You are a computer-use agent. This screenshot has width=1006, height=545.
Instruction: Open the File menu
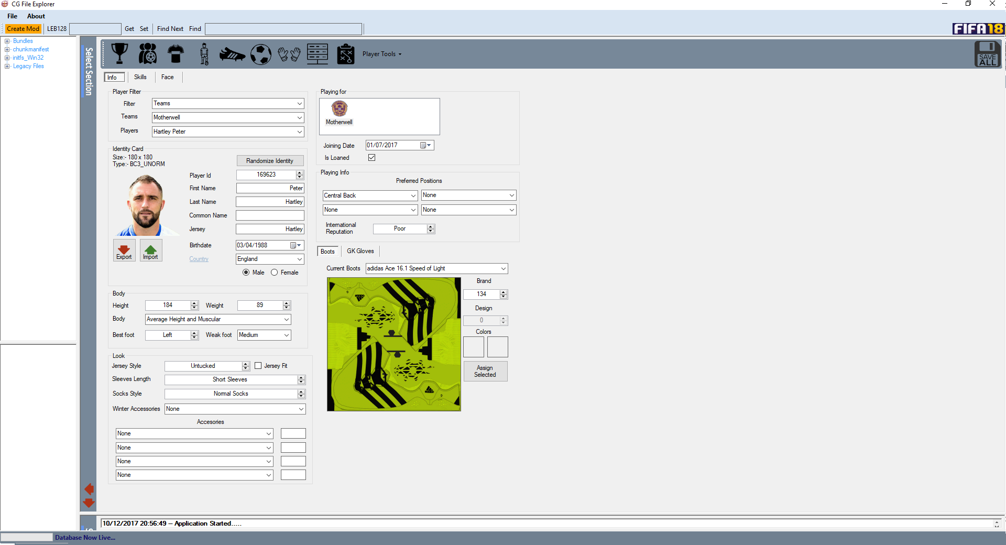(13, 16)
